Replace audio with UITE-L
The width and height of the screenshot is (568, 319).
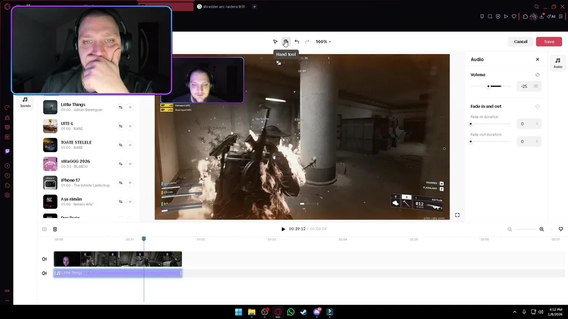pyautogui.click(x=120, y=126)
